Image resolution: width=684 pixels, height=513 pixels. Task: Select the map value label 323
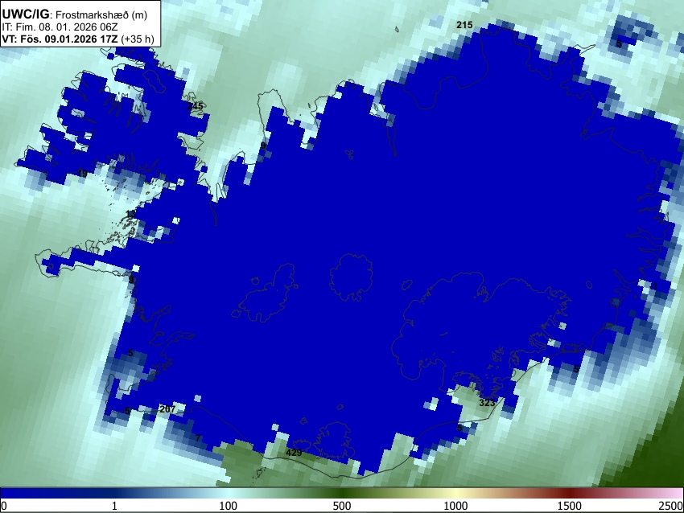487,402
